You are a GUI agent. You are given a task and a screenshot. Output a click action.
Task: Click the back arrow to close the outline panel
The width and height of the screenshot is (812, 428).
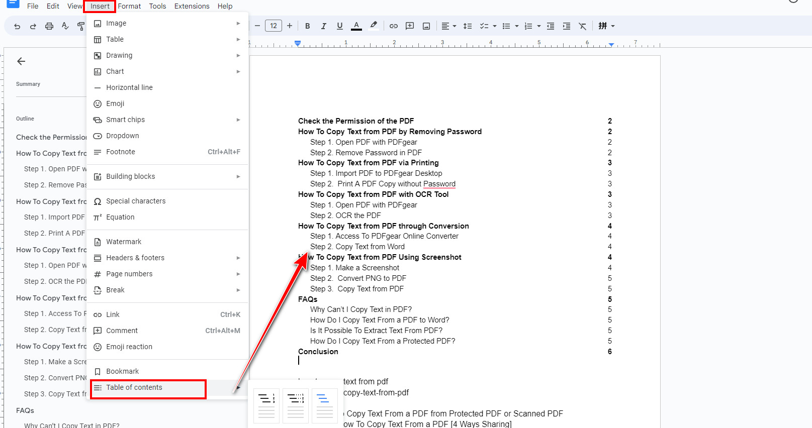(21, 61)
